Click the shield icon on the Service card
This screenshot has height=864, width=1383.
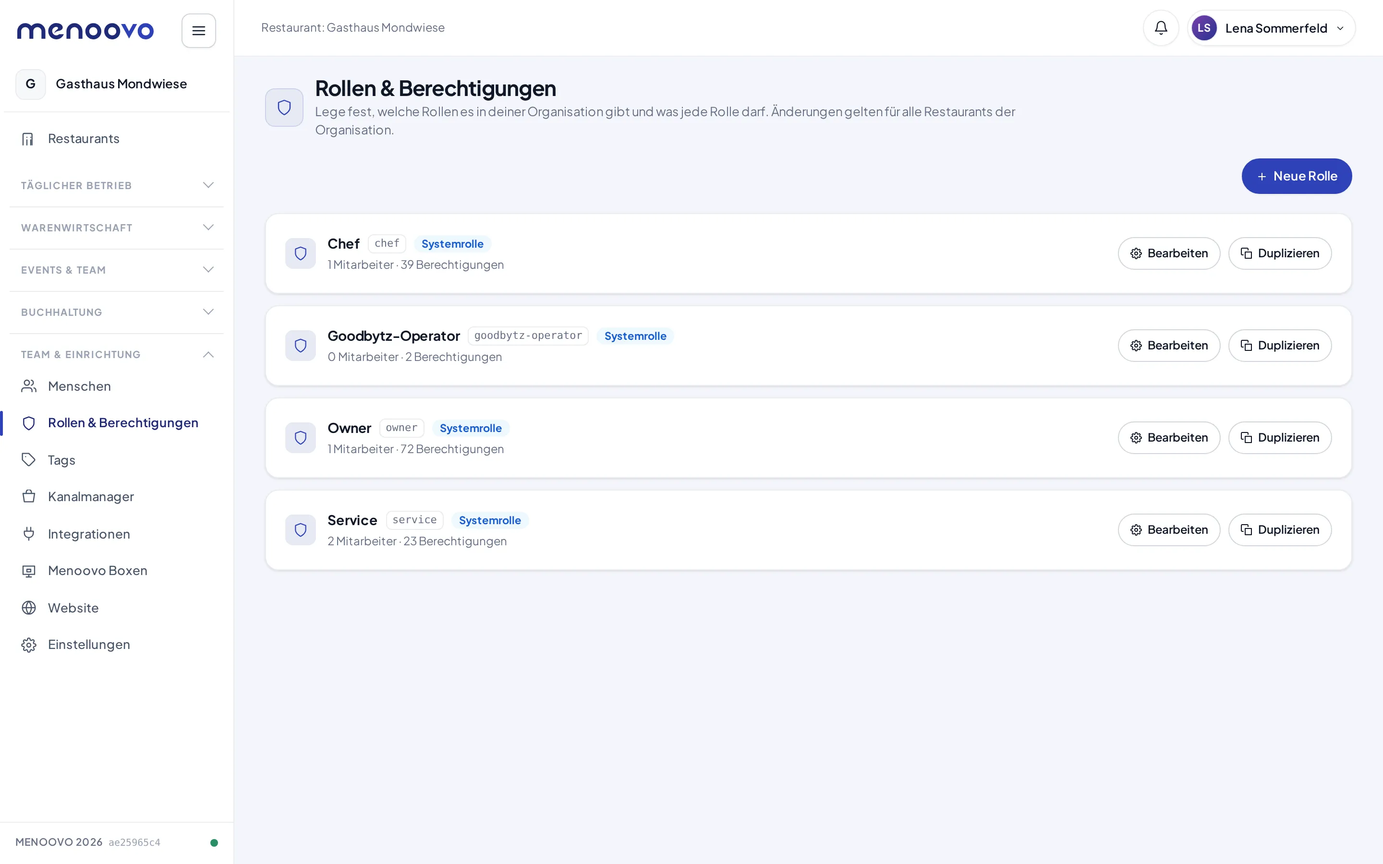[x=301, y=530]
